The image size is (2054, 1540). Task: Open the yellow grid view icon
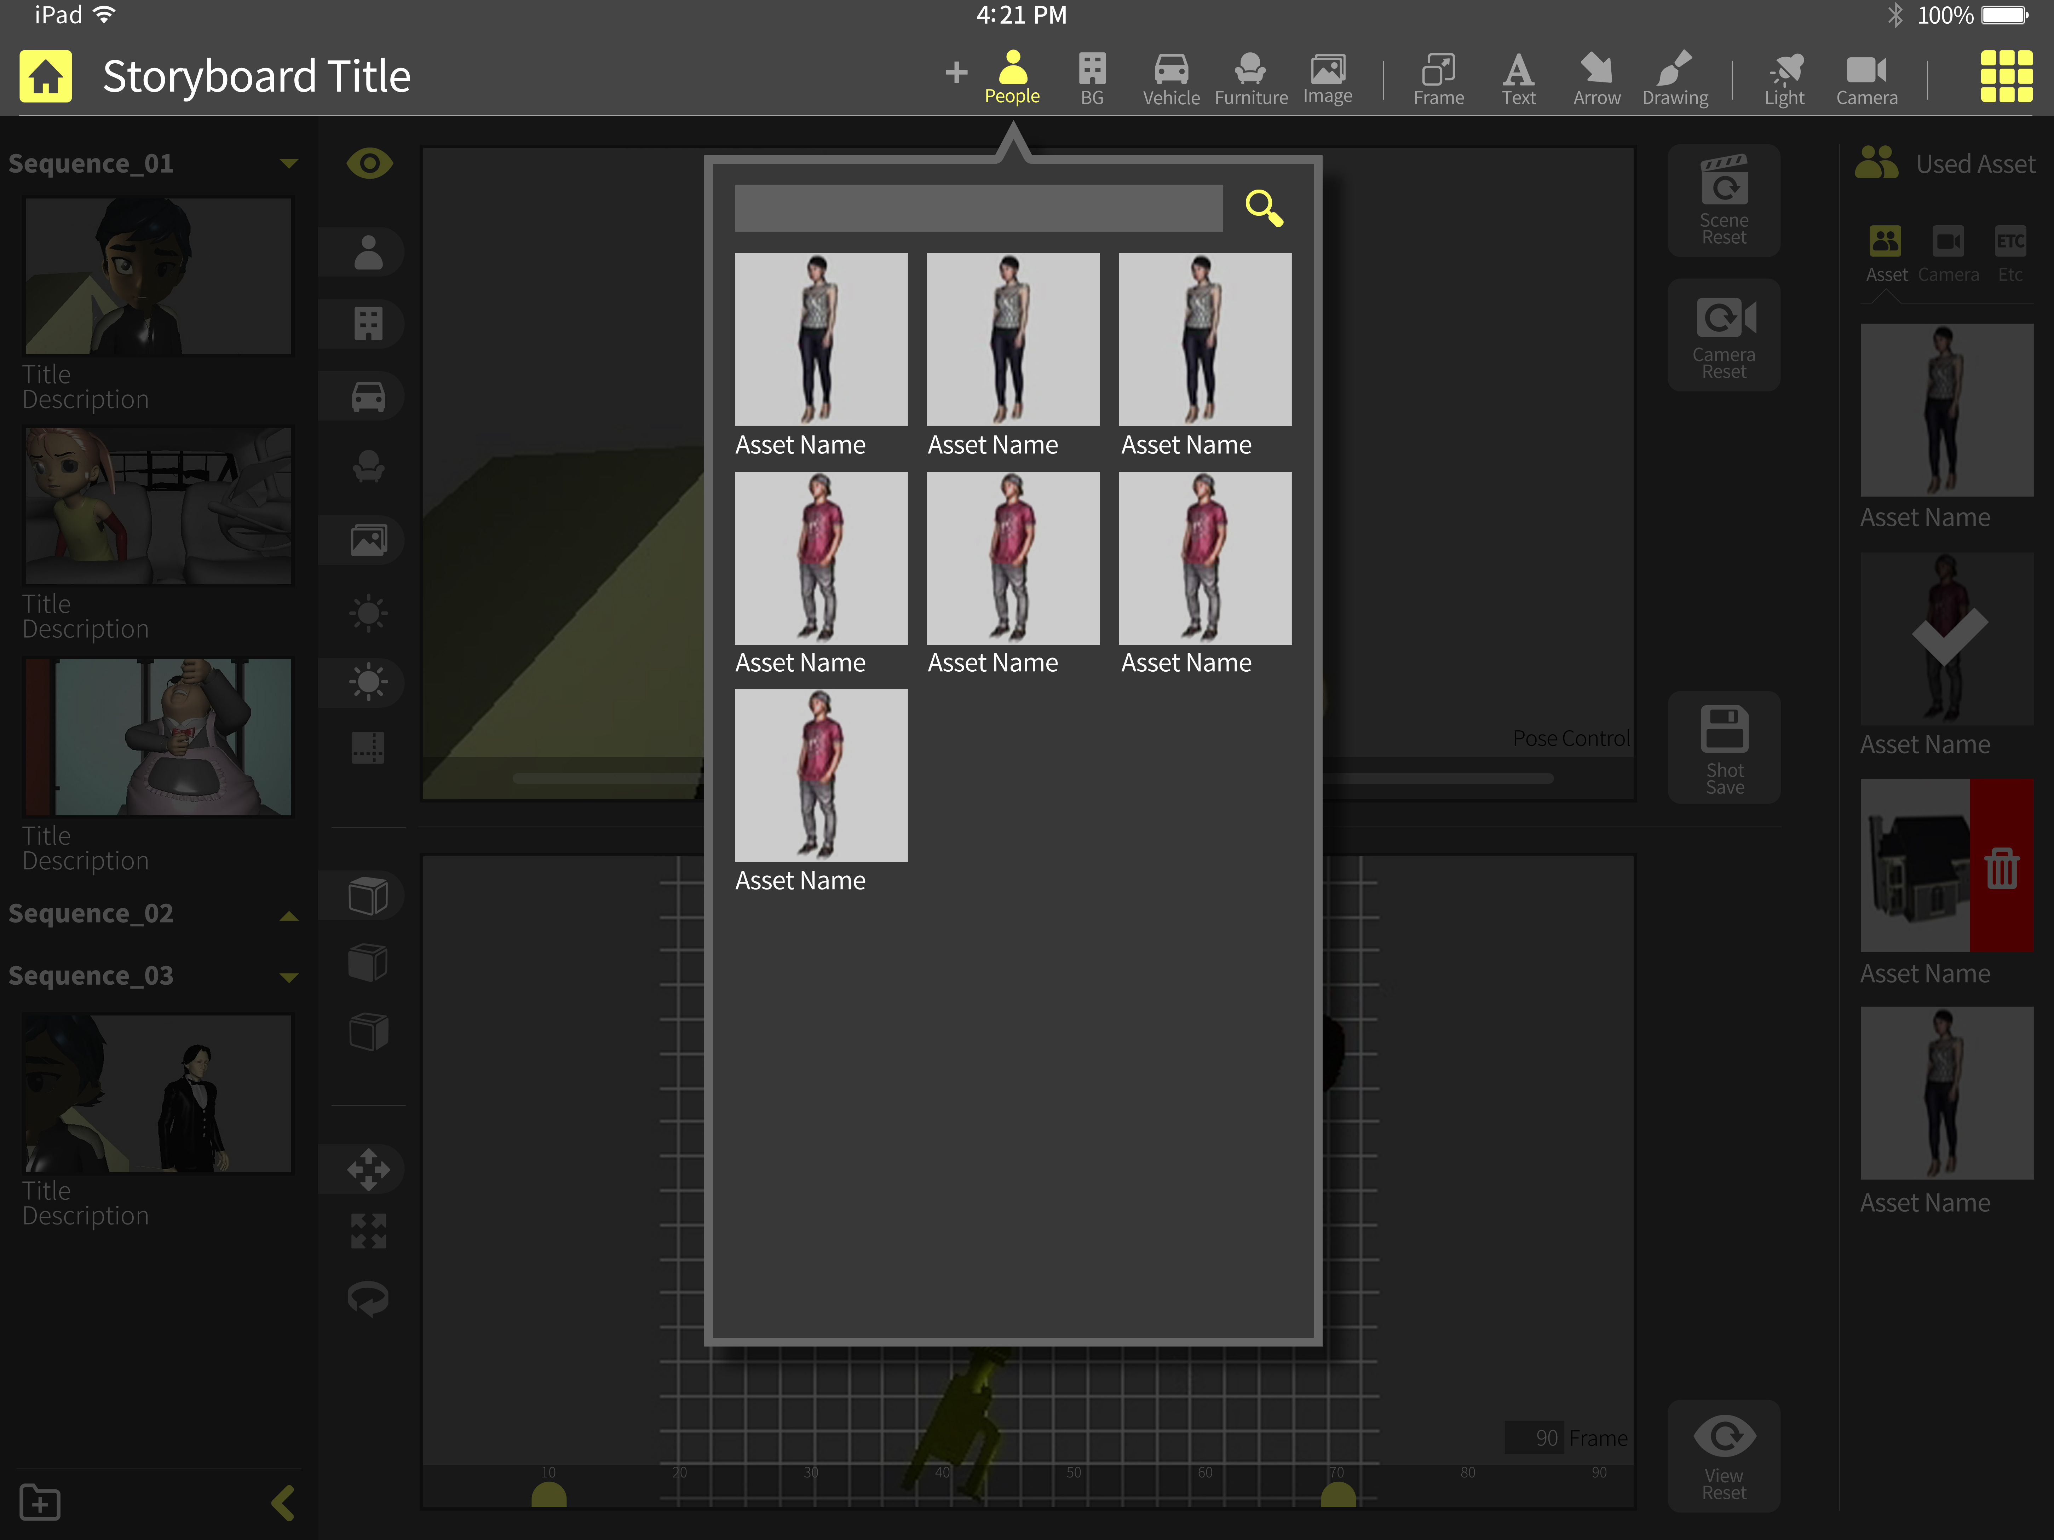2006,76
